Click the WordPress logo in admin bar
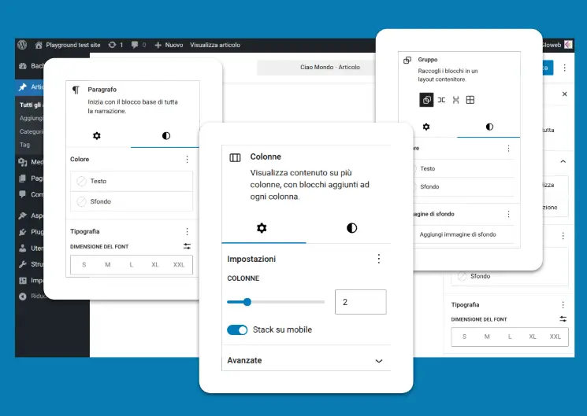587x416 pixels. coord(23,45)
